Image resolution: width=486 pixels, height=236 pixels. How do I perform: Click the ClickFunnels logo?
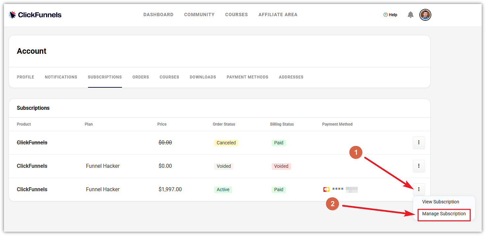coord(35,15)
